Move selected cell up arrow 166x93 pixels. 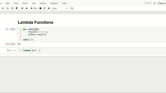(x=22, y=8)
